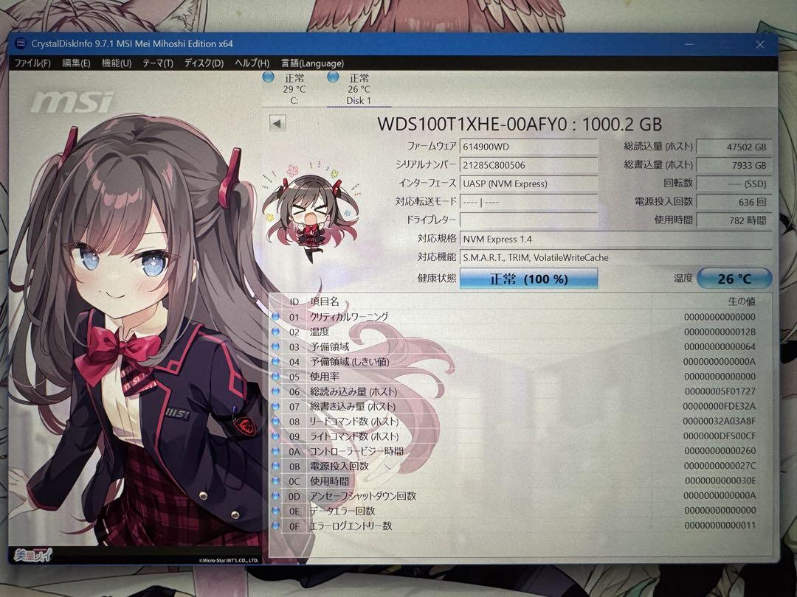Click the 生の値 column header
This screenshot has width=797, height=597.
pyautogui.click(x=742, y=301)
